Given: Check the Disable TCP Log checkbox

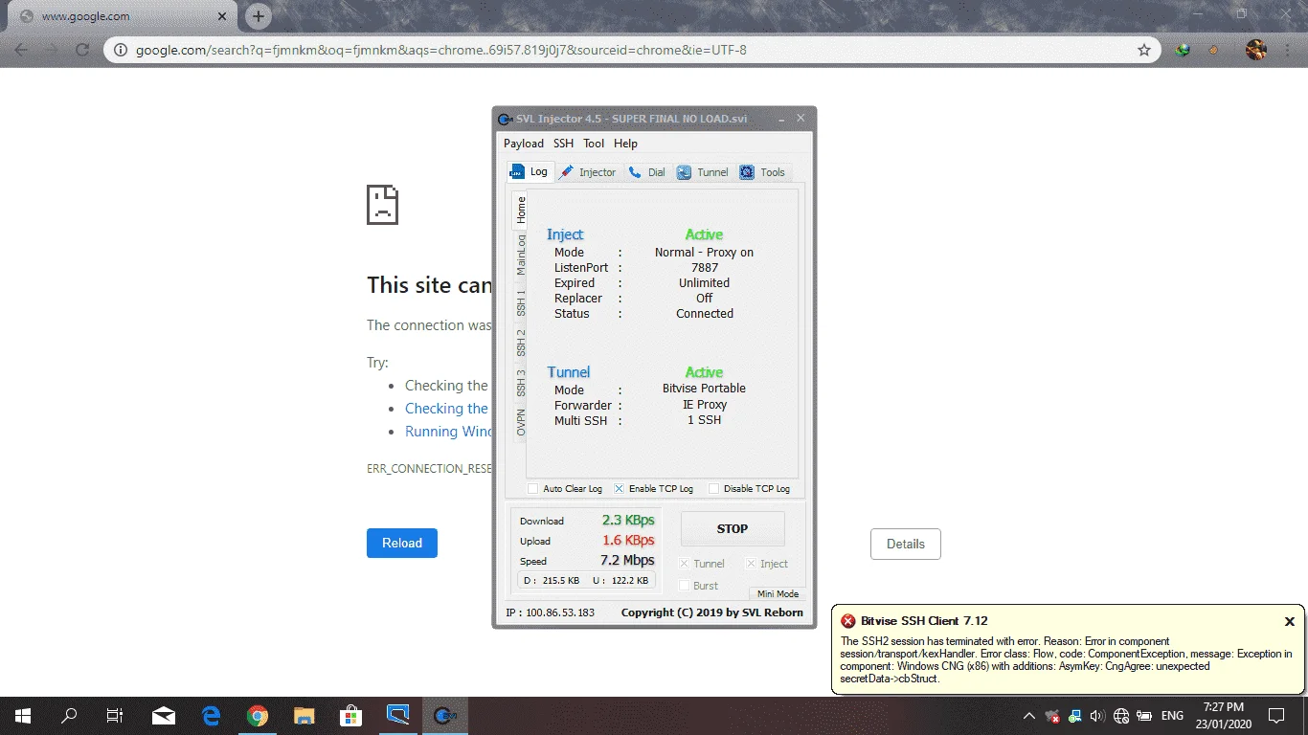Looking at the screenshot, I should point(713,489).
